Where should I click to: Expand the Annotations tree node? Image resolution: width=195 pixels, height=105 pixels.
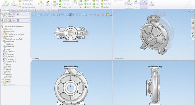point(2,31)
